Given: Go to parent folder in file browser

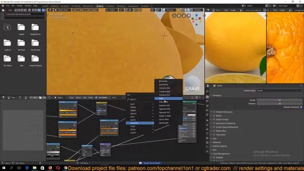Looking at the screenshot, I should (8, 28).
